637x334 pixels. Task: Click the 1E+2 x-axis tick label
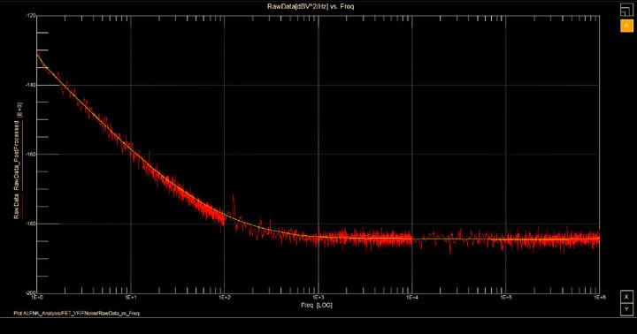(224, 298)
